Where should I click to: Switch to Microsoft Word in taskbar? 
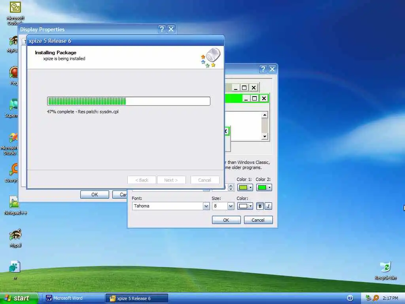[x=73, y=298]
